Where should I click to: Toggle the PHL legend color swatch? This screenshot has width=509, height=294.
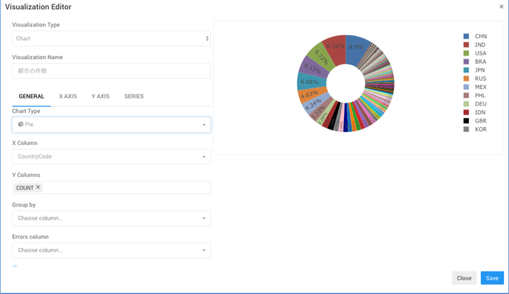click(x=466, y=95)
